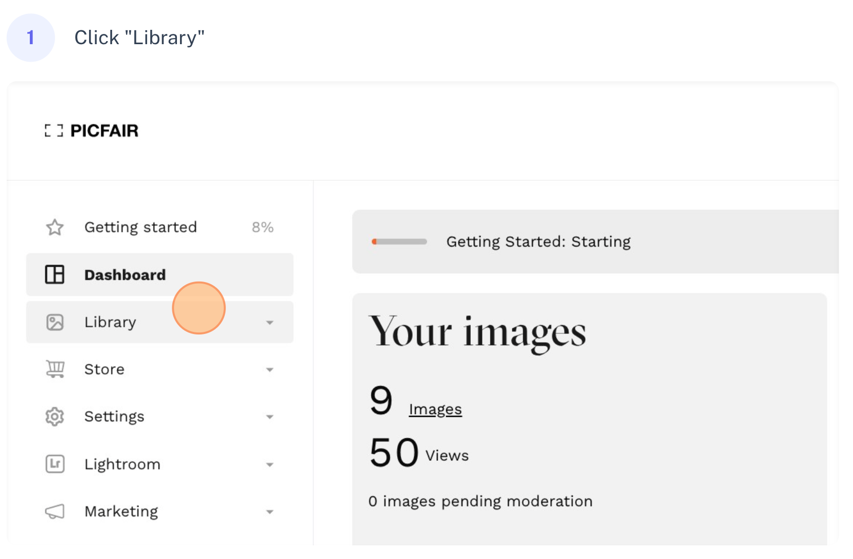853x559 pixels.
Task: Click the Getting started star icon
Action: click(55, 227)
